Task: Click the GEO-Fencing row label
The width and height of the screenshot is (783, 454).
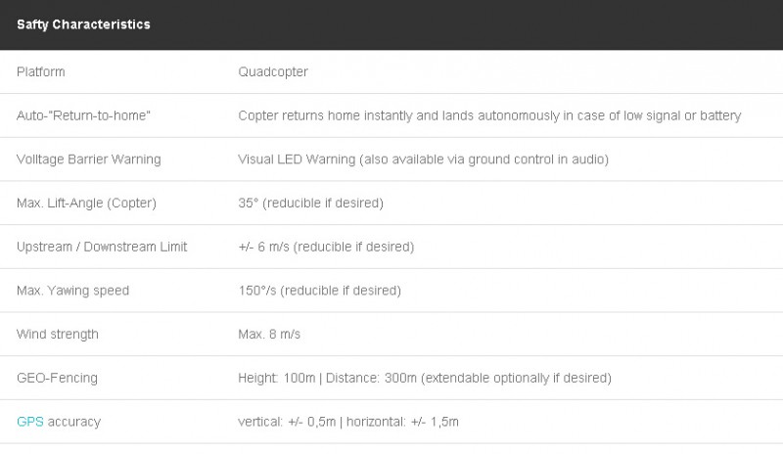Action: pos(57,378)
